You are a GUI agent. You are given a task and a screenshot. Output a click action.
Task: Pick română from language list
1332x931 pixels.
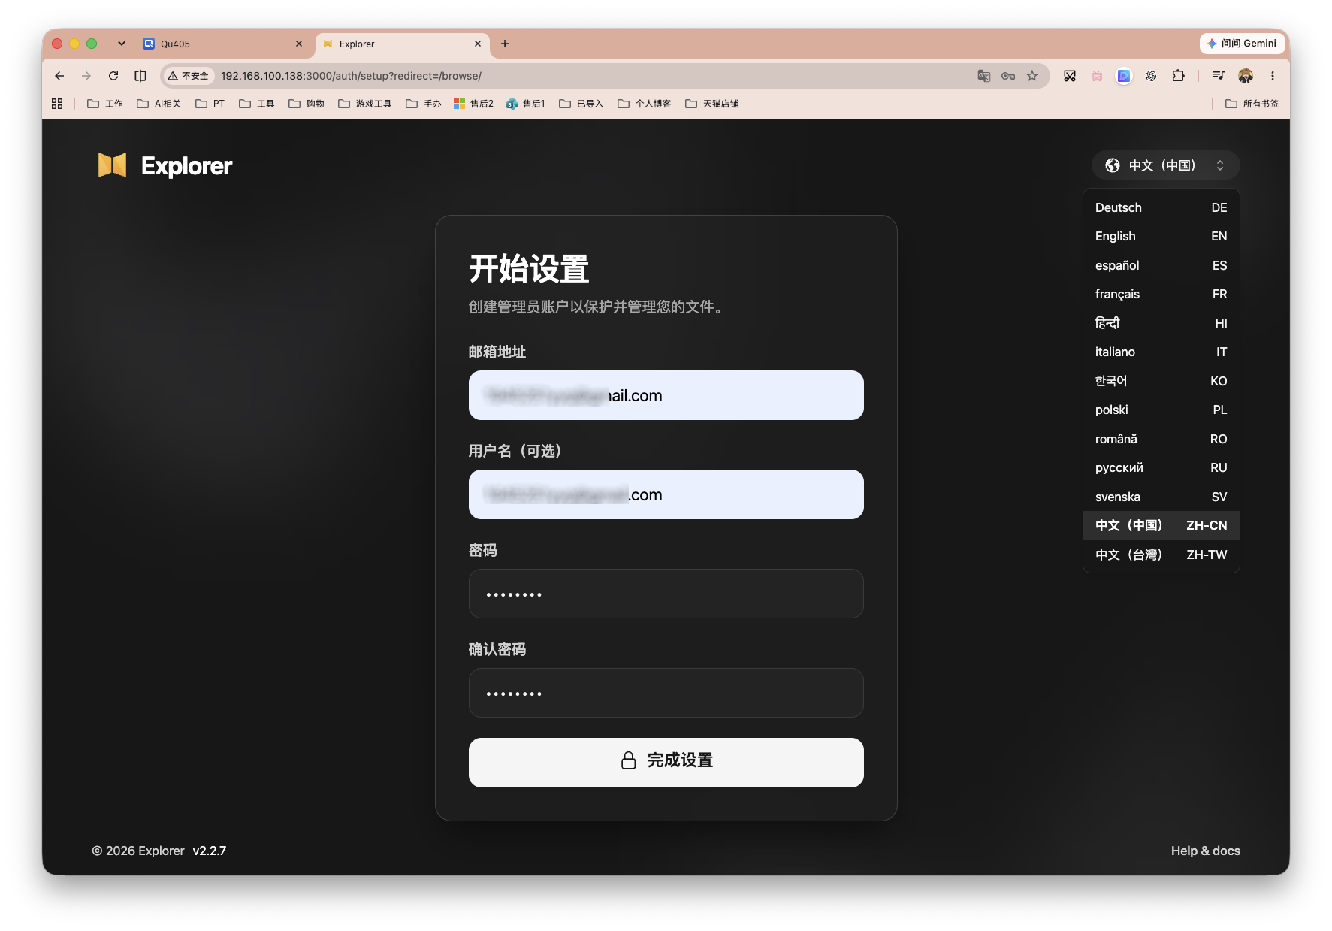point(1161,439)
